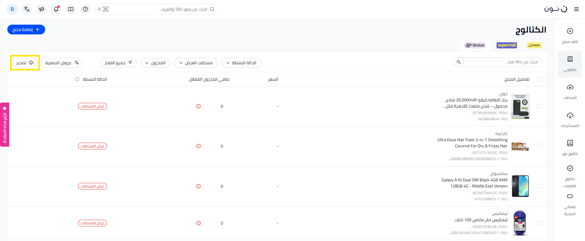Click the ليمتليس مان ماكس 100 تابلت title
This screenshot has width=585, height=241.
pos(481,220)
